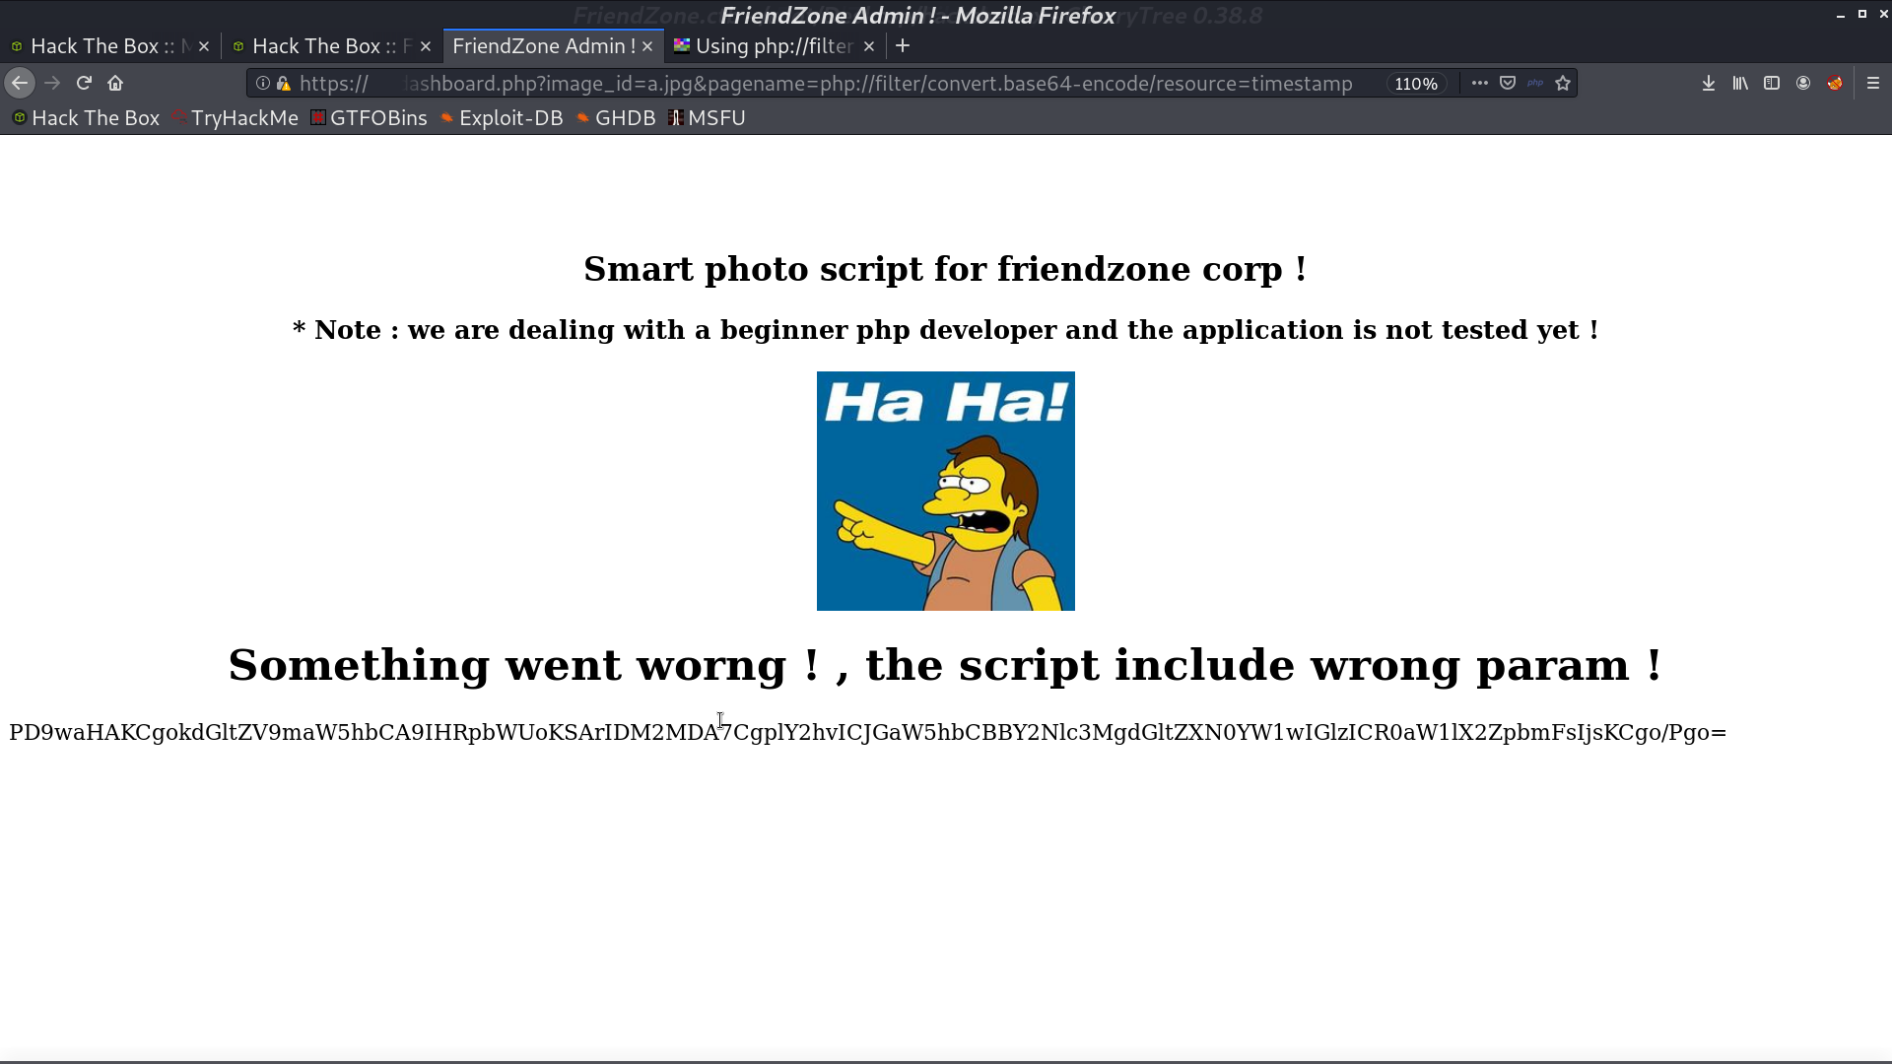Open the Exploit-DB bookmark
Screen dimensions: 1892x1064
coord(502,118)
